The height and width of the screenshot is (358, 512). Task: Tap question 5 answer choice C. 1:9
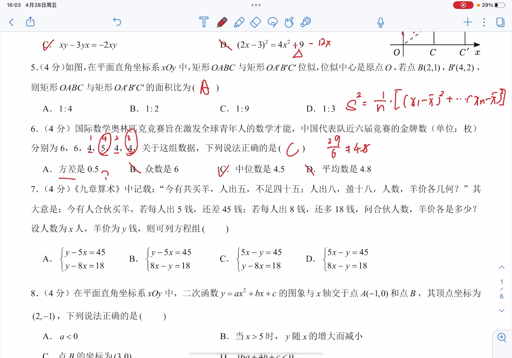point(234,109)
